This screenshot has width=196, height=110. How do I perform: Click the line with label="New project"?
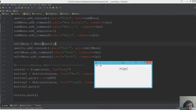[x=63, y=22]
